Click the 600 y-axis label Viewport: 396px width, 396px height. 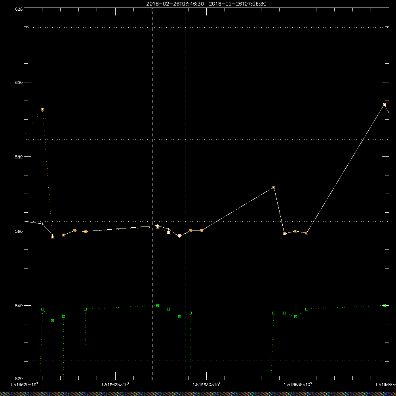coord(19,82)
